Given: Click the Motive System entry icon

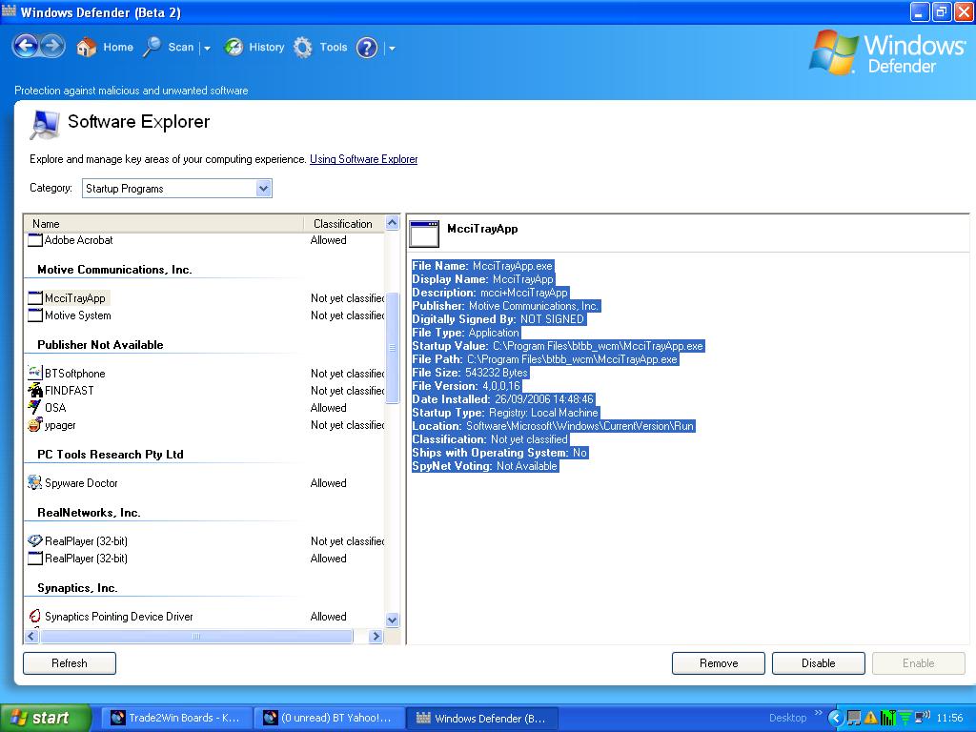Looking at the screenshot, I should (35, 315).
